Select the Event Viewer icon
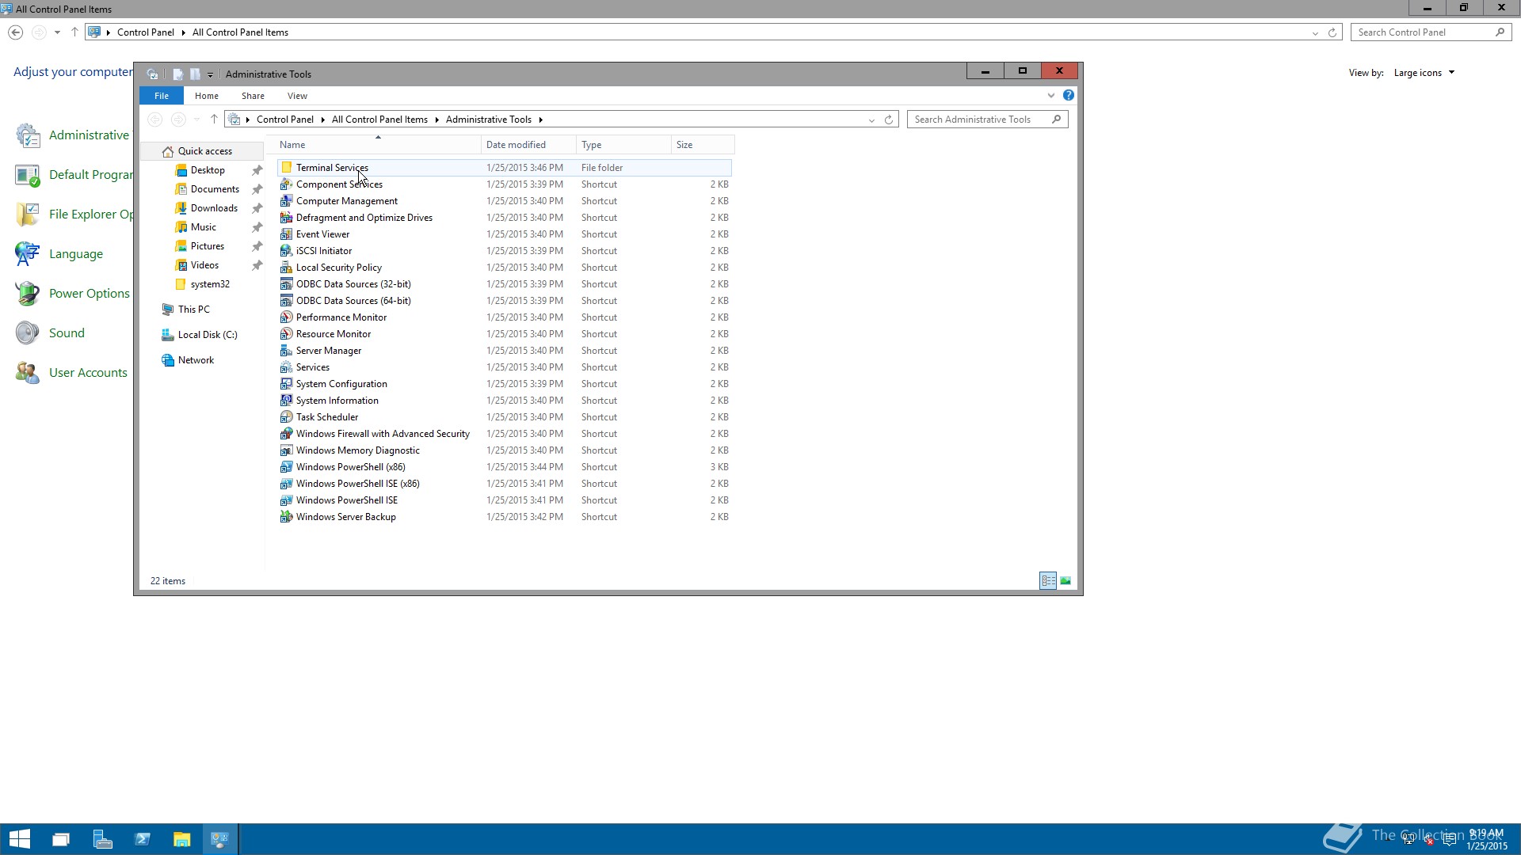1521x855 pixels. (287, 234)
